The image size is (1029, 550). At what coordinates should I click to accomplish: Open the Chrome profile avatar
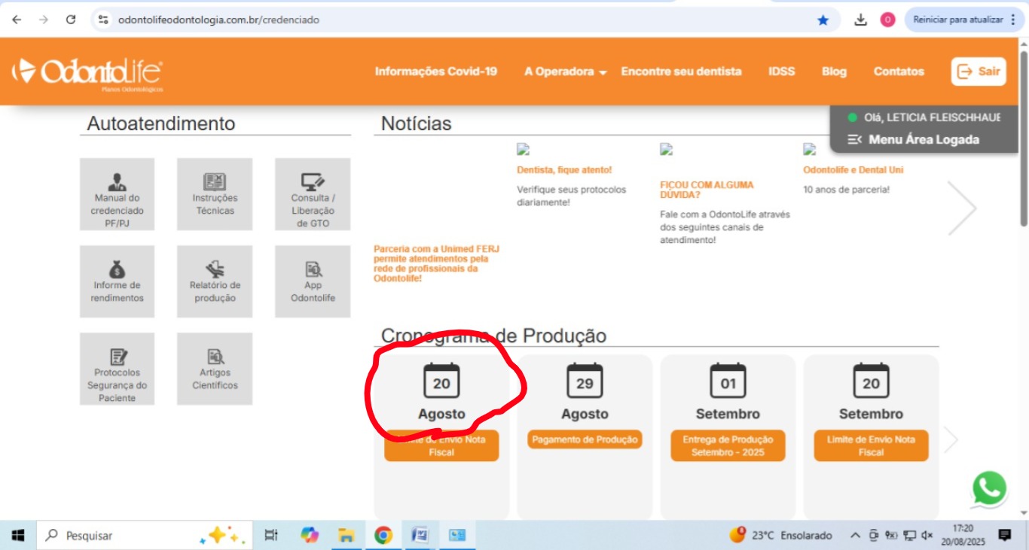click(x=887, y=20)
